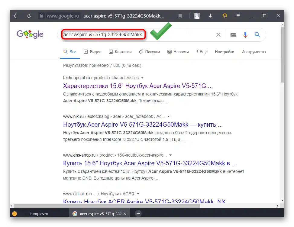Select the Все search tab
294x227 pixels.
(x=70, y=52)
